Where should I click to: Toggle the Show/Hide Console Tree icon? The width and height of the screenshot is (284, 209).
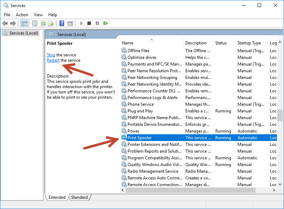tap(24, 23)
